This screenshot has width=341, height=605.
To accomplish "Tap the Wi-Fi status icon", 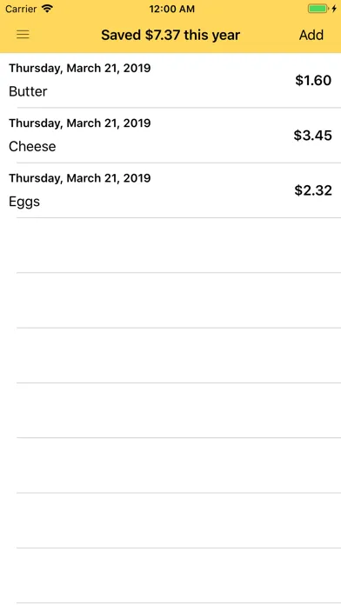I will tap(47, 9).
